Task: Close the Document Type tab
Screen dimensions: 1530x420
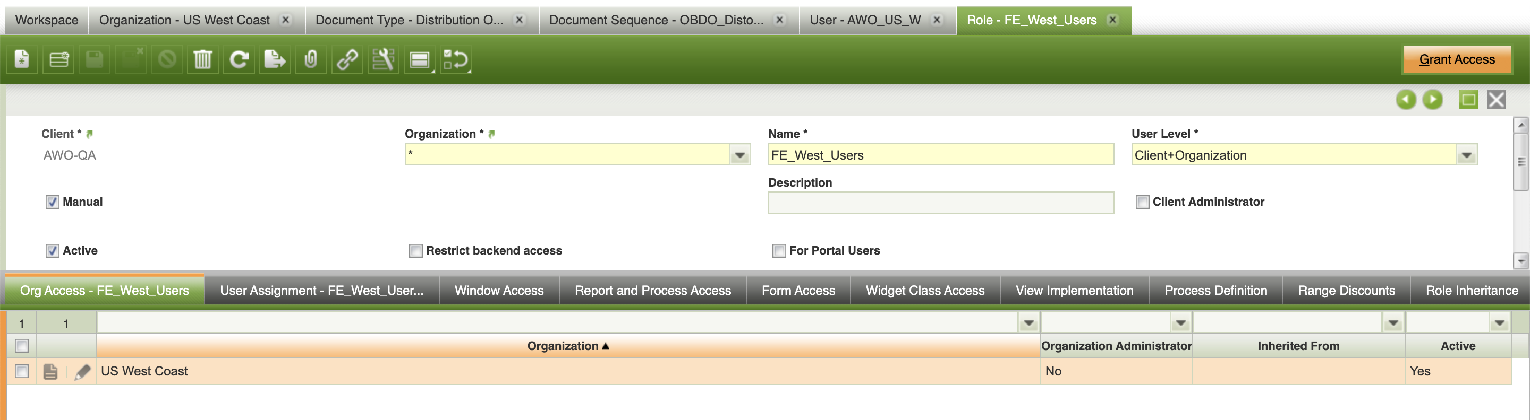Action: click(520, 20)
